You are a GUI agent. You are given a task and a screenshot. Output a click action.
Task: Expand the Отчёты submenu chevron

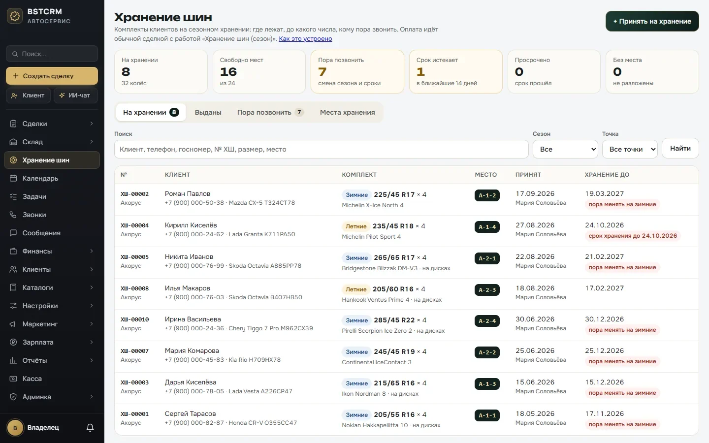point(92,360)
